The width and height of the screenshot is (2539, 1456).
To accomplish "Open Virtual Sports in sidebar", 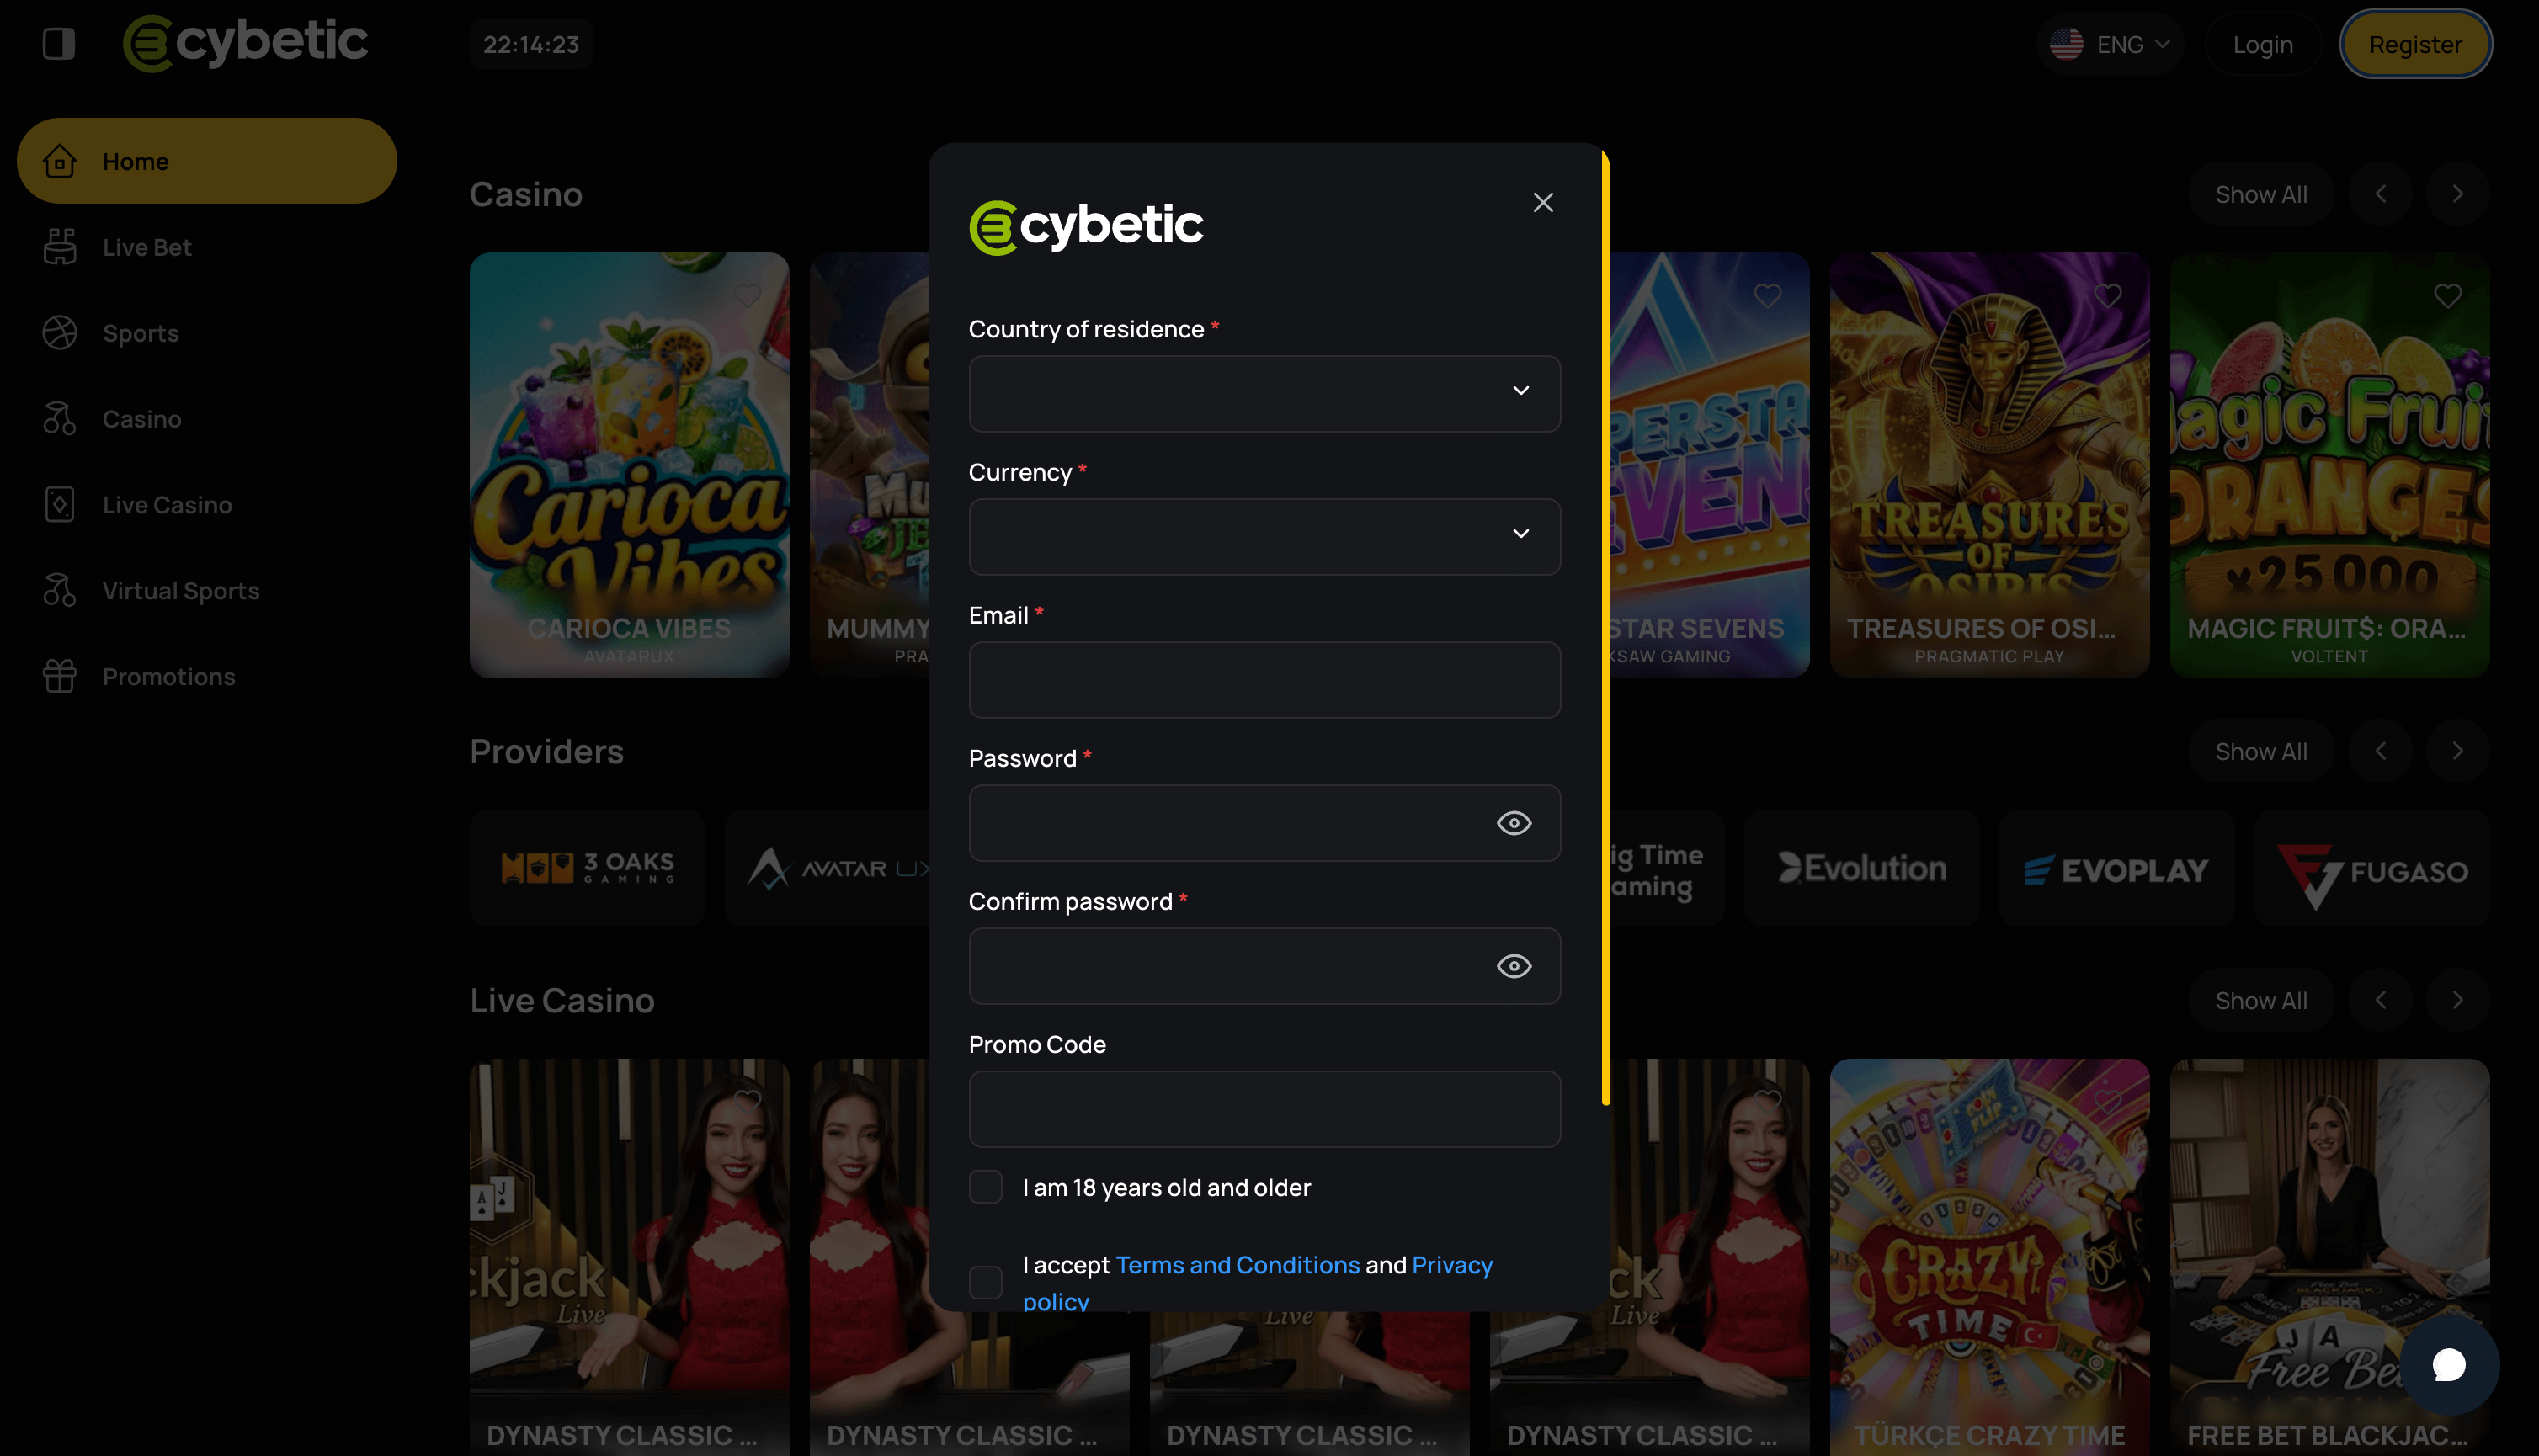I will coord(207,591).
